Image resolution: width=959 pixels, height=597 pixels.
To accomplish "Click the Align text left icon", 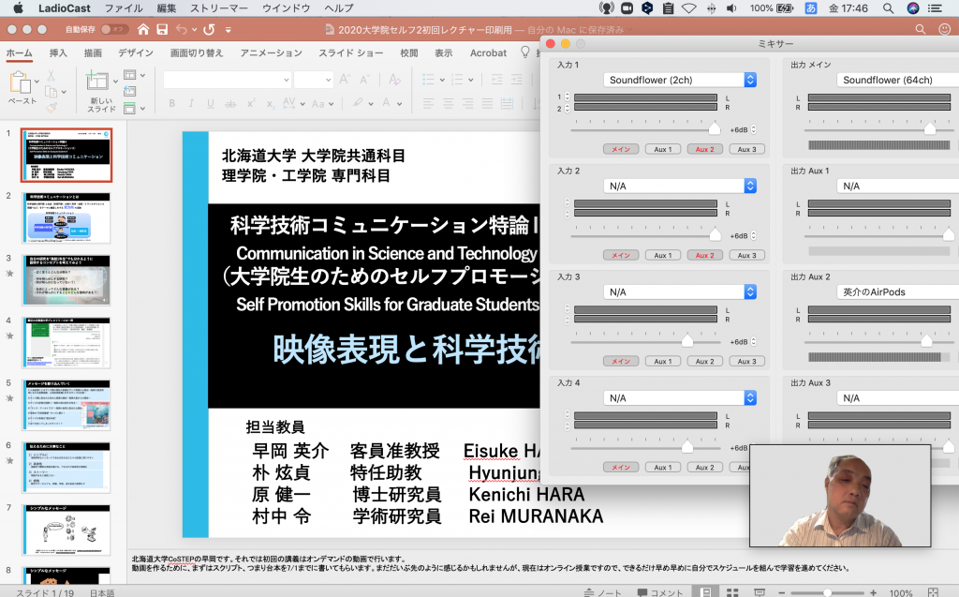I will coord(428,103).
